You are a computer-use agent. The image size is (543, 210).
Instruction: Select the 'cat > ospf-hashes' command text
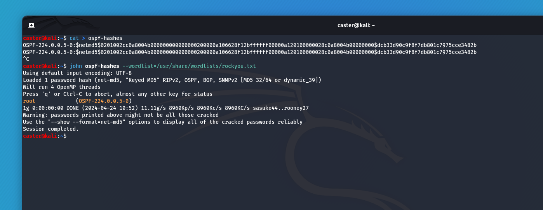(96, 38)
